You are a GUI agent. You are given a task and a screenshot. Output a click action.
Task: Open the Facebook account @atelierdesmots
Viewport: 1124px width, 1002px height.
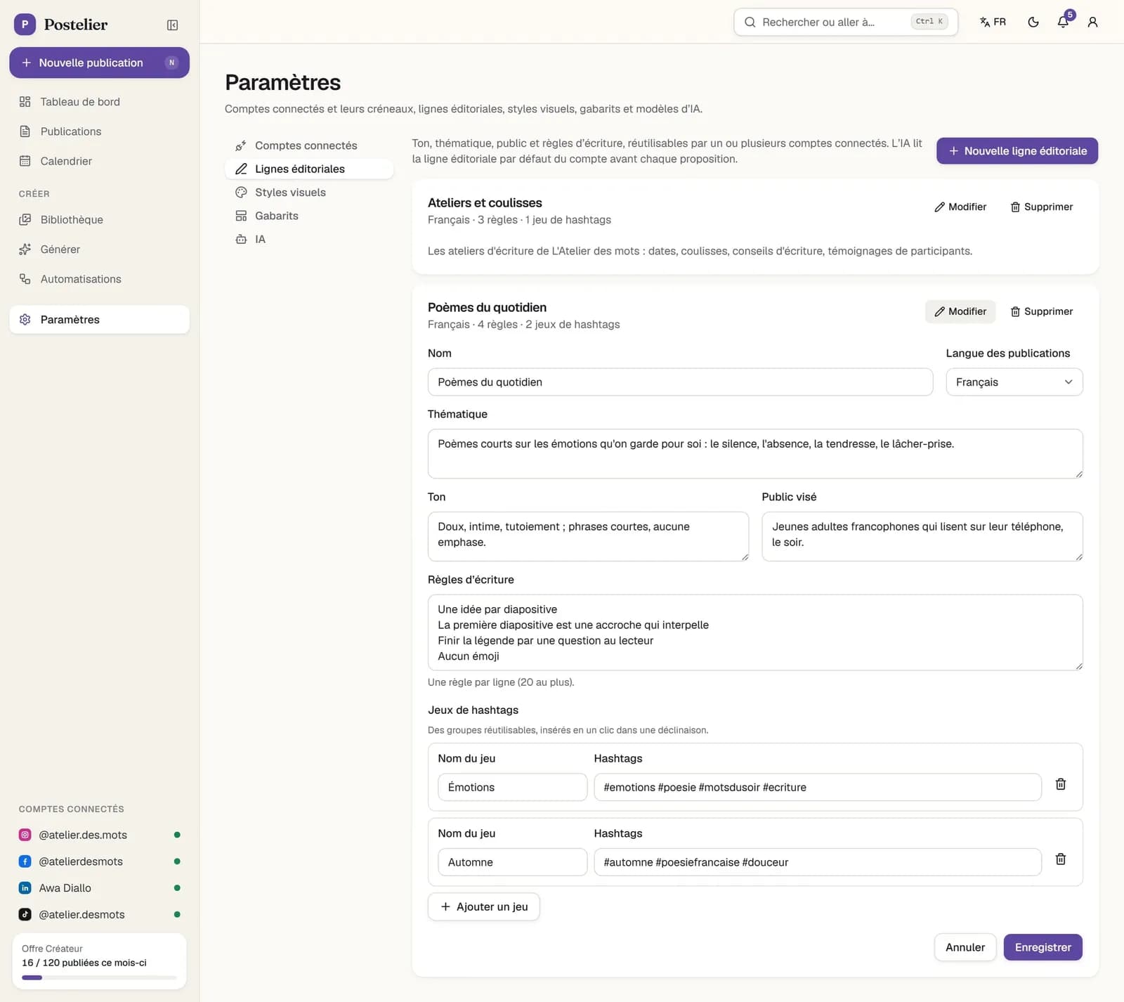[x=99, y=861]
